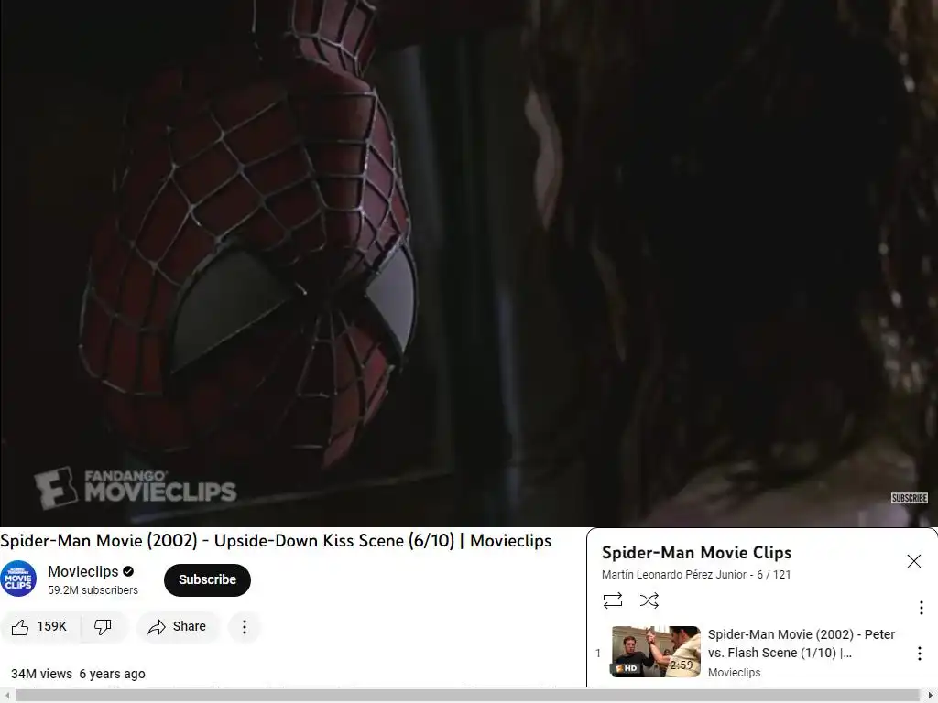The height and width of the screenshot is (703, 938).
Task: Toggle loop playlist icon
Action: click(x=613, y=600)
